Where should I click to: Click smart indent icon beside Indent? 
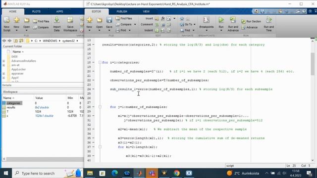click(x=157, y=31)
